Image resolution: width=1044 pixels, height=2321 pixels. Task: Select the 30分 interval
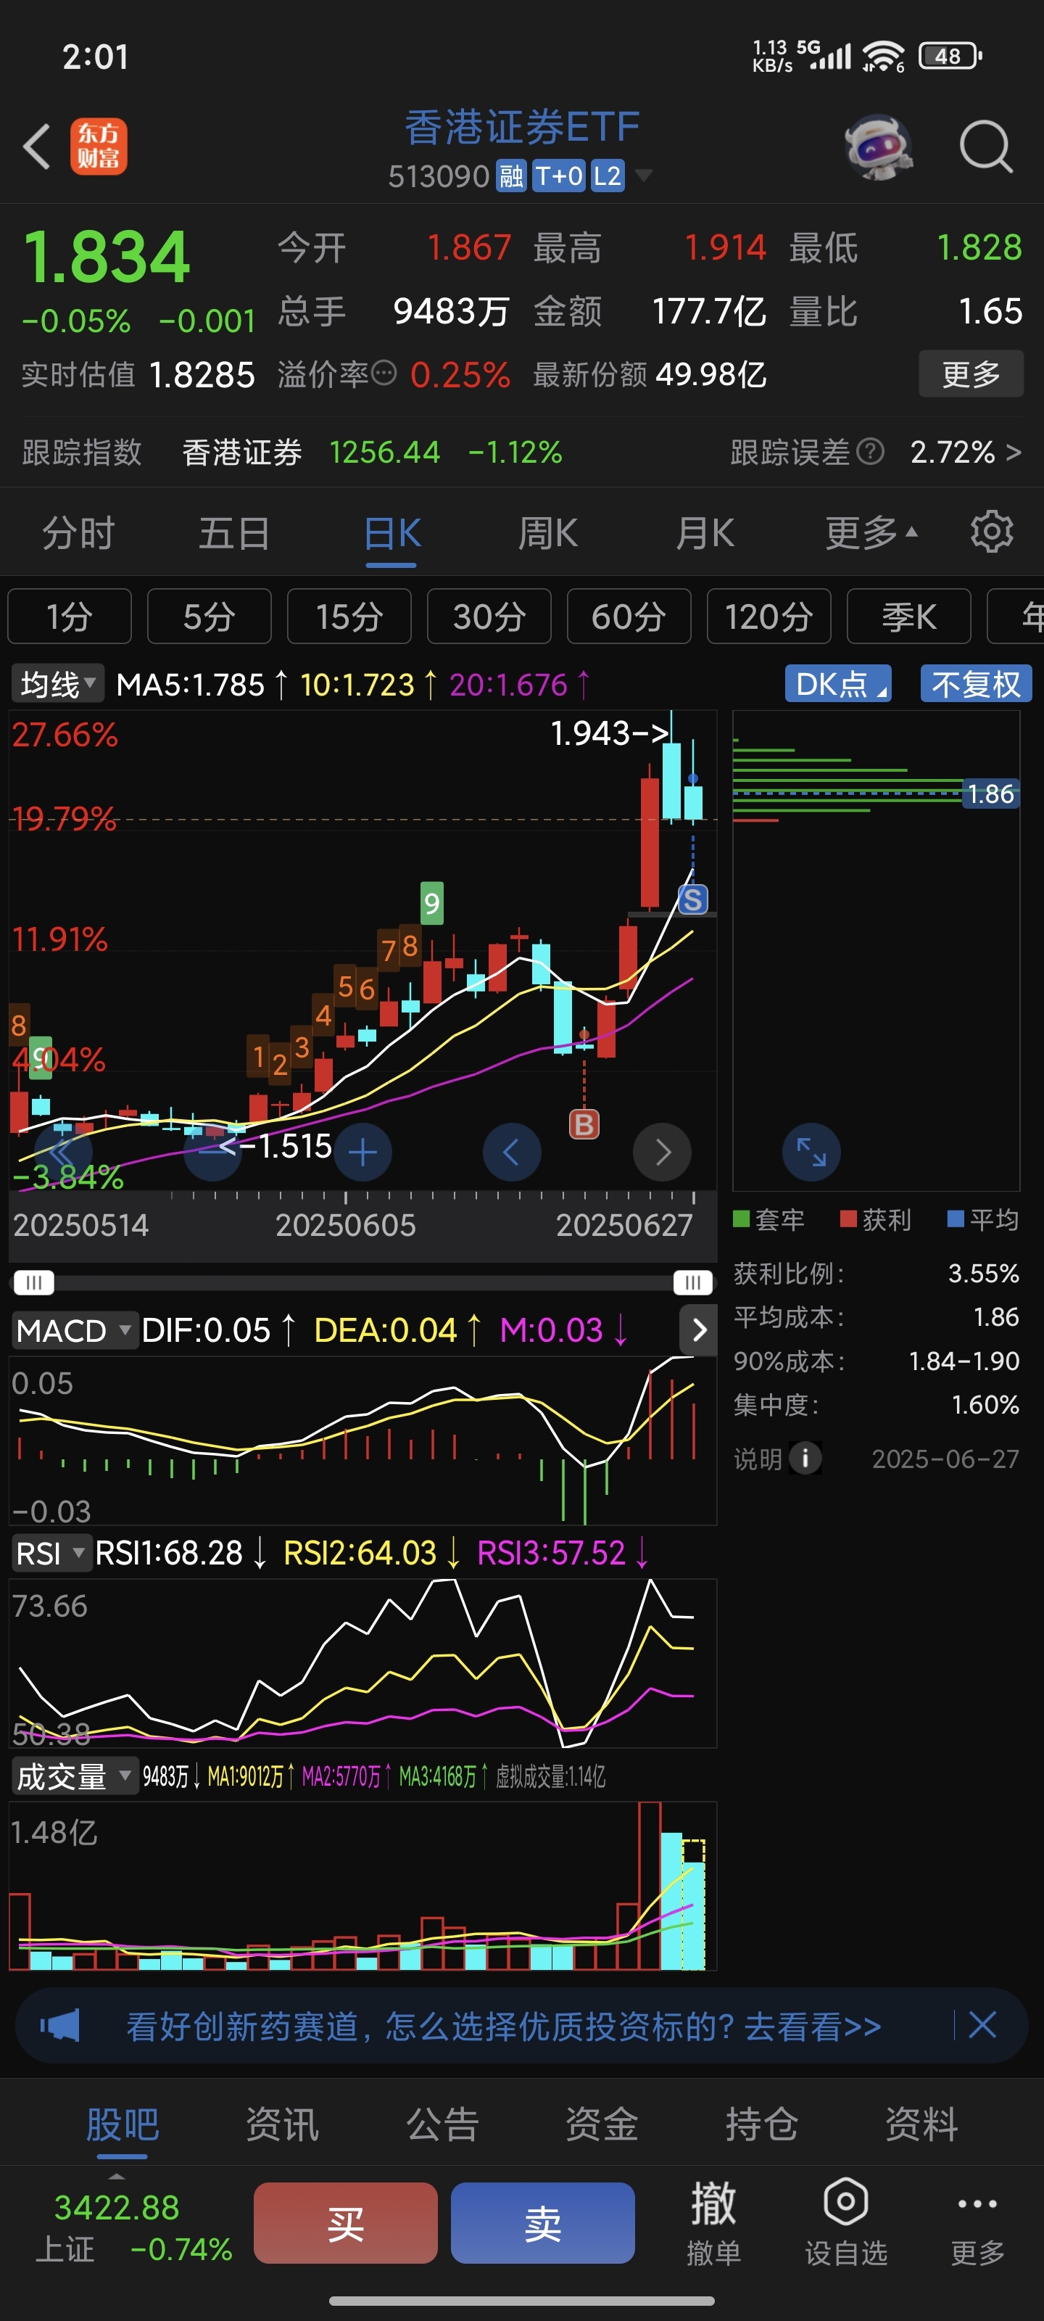click(489, 617)
